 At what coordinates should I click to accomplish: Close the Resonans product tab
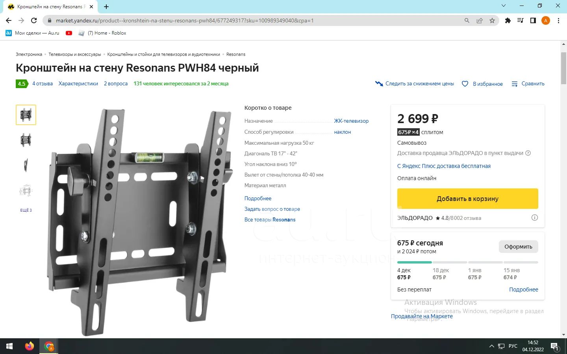click(91, 7)
